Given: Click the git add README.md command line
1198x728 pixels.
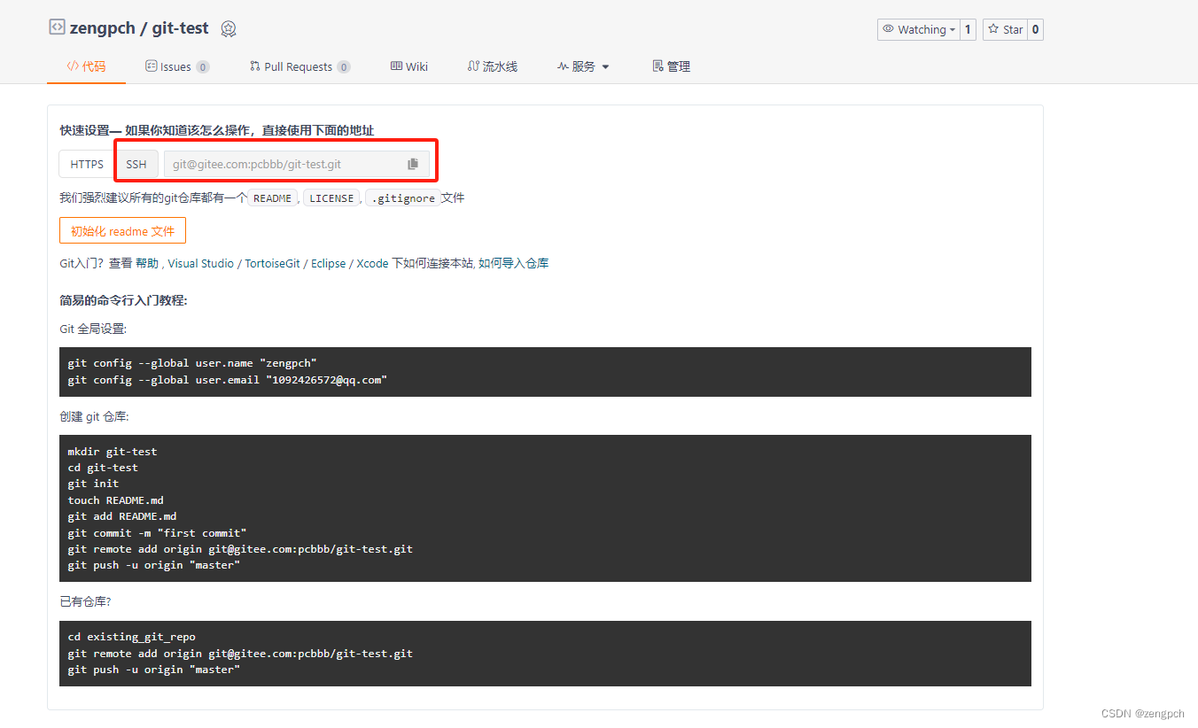Looking at the screenshot, I should [x=122, y=516].
